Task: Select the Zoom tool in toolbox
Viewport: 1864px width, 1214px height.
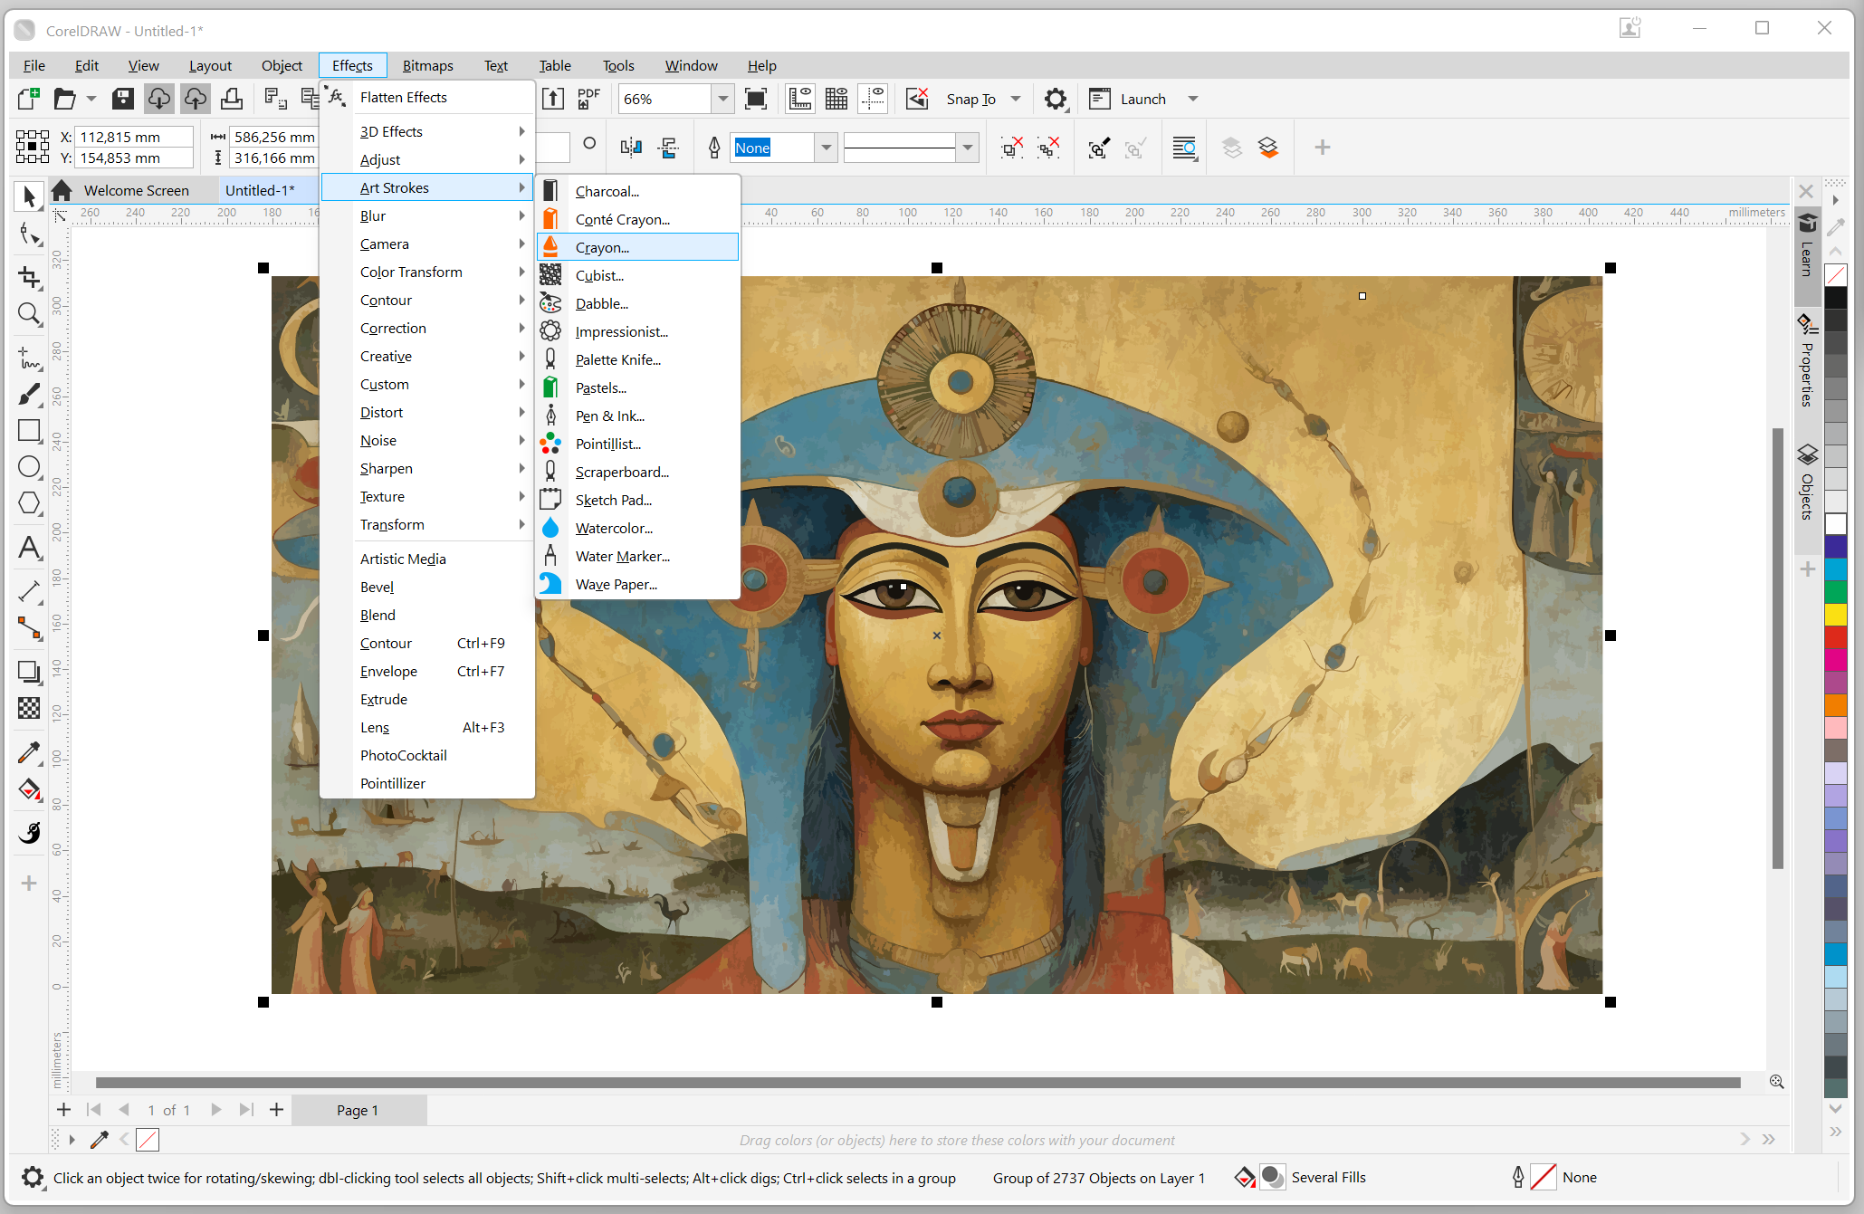Action: click(x=29, y=314)
